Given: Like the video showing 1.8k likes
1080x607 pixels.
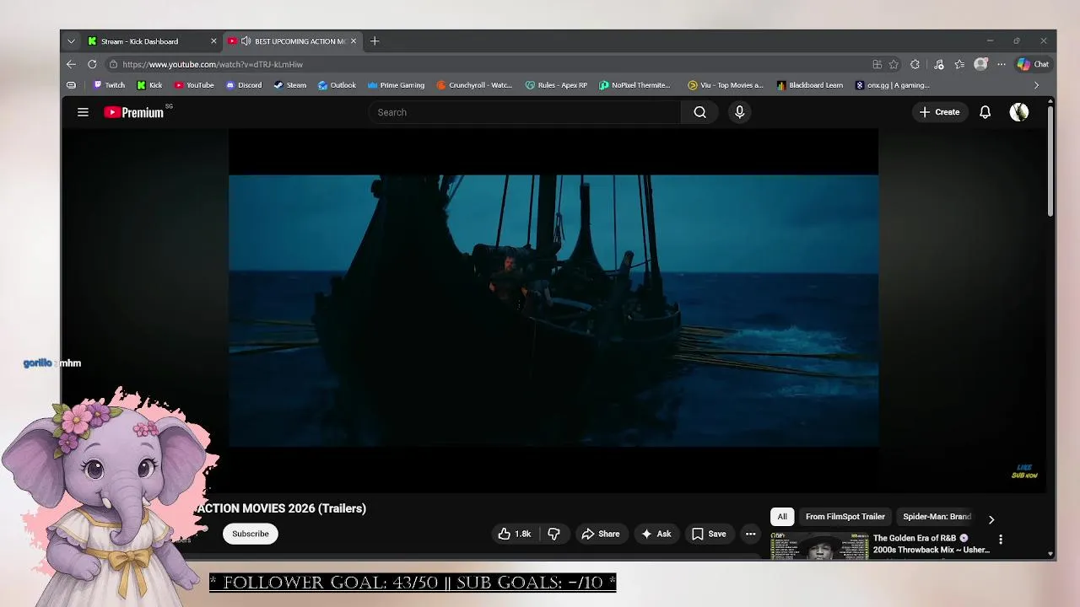Looking at the screenshot, I should pyautogui.click(x=514, y=534).
